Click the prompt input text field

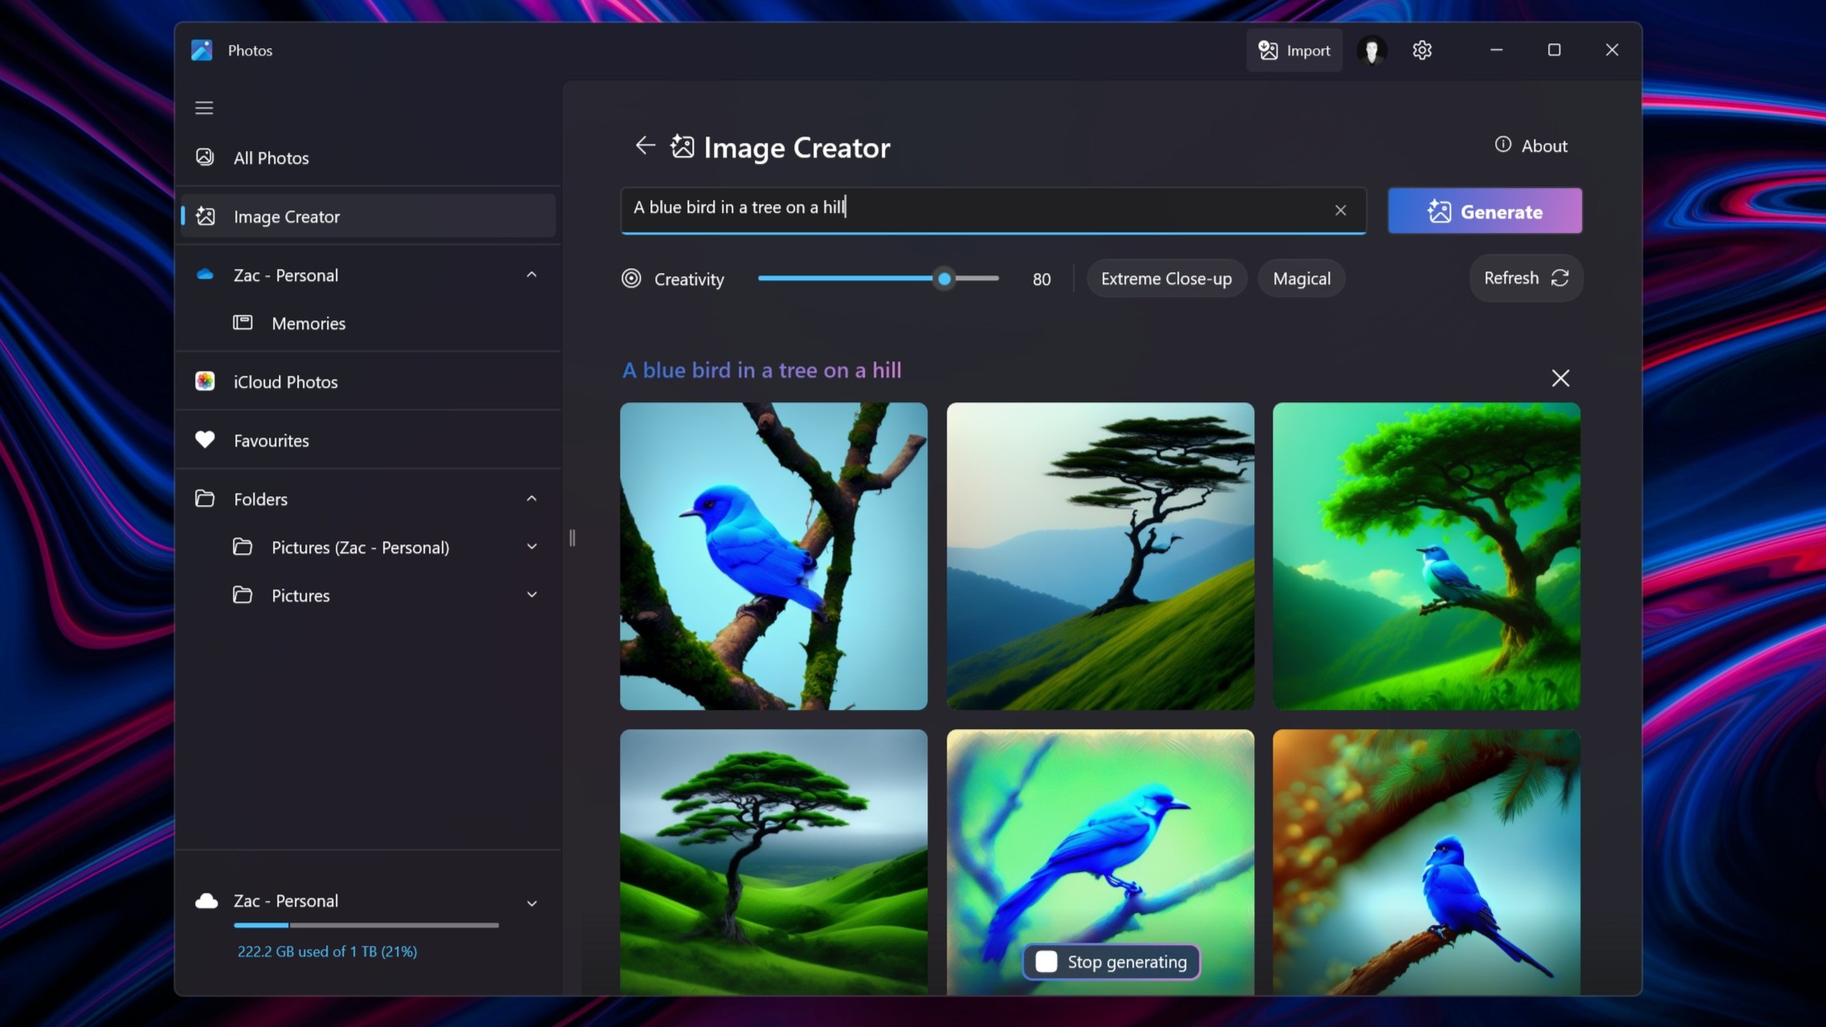(991, 210)
